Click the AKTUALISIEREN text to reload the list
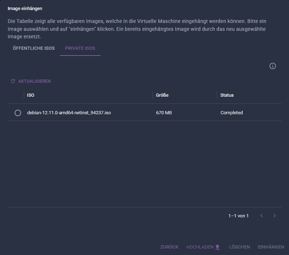The width and height of the screenshot is (289, 255). click(34, 81)
